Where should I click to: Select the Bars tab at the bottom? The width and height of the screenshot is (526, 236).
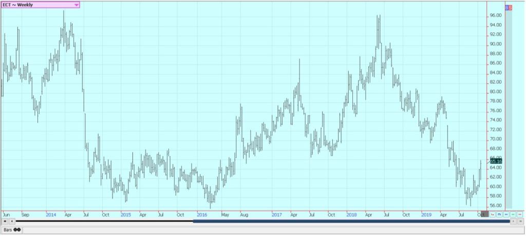[12, 230]
